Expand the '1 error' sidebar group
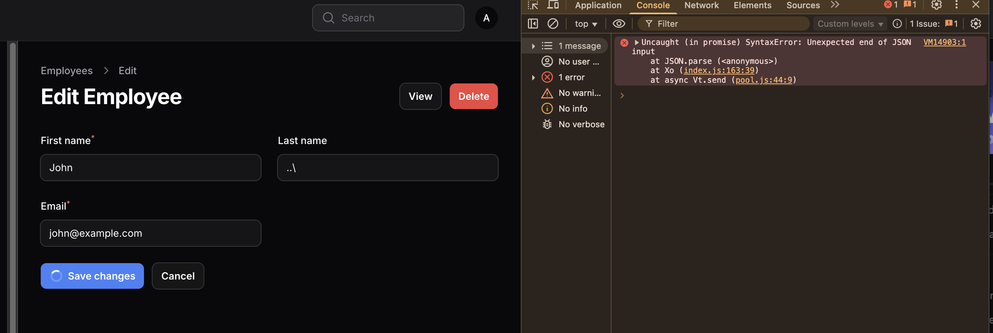This screenshot has width=993, height=333. (533, 77)
